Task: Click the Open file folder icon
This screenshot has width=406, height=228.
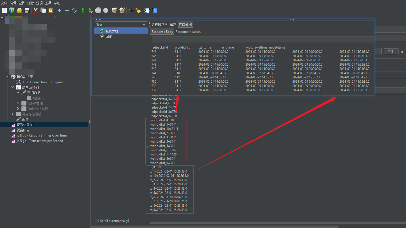Action: tap(19, 10)
